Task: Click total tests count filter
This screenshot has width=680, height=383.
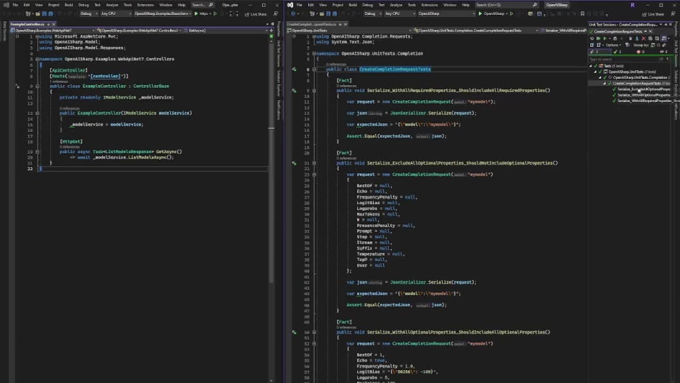Action: (x=599, y=52)
